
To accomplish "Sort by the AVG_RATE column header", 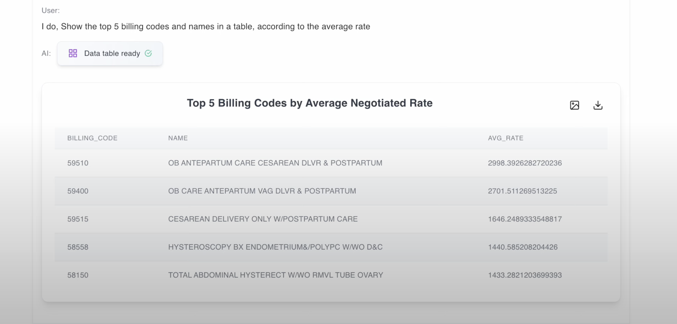I will click(506, 138).
